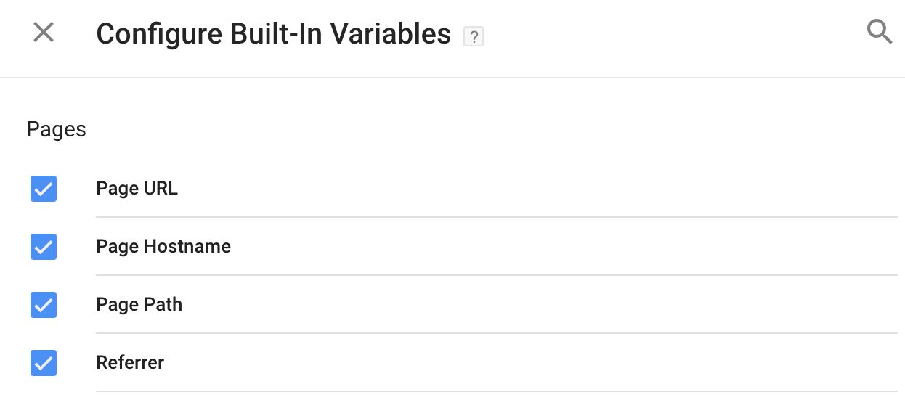Click the blue checkmark beside Referrer
This screenshot has height=408, width=905.
(44, 363)
